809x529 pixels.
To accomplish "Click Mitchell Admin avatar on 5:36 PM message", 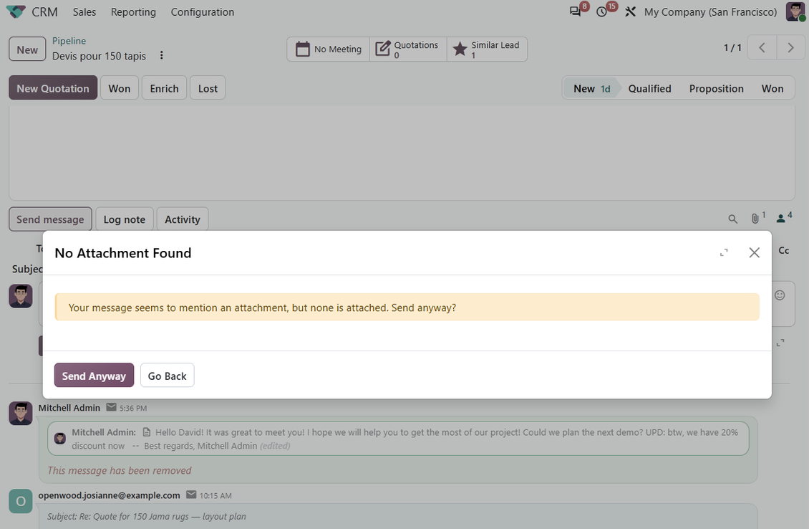I will coord(21,414).
